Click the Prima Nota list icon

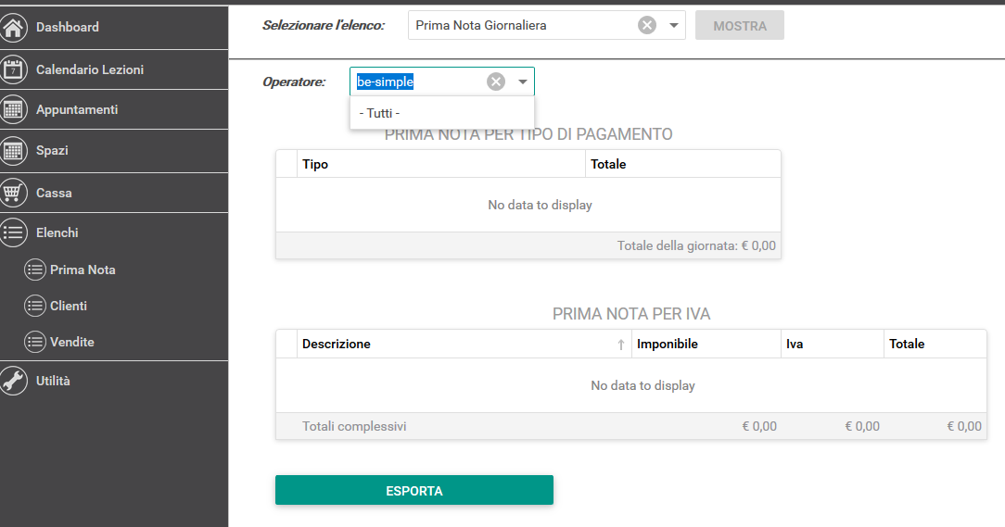tap(34, 270)
